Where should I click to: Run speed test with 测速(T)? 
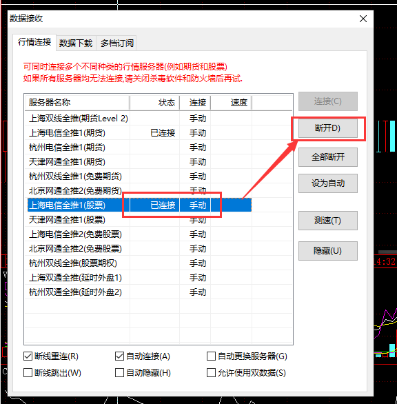[327, 221]
